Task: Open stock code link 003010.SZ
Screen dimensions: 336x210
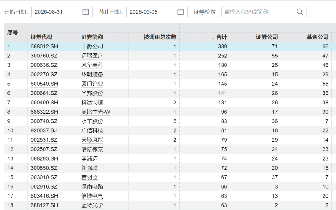Action: (x=44, y=177)
